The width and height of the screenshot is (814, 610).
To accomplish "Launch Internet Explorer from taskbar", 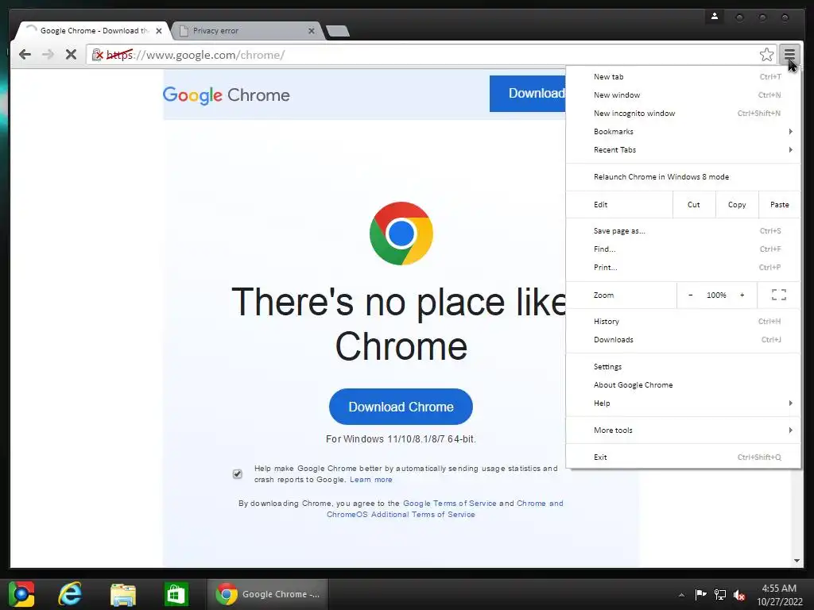I will coord(70,594).
